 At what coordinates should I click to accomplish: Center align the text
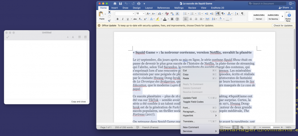[x=191, y=19]
